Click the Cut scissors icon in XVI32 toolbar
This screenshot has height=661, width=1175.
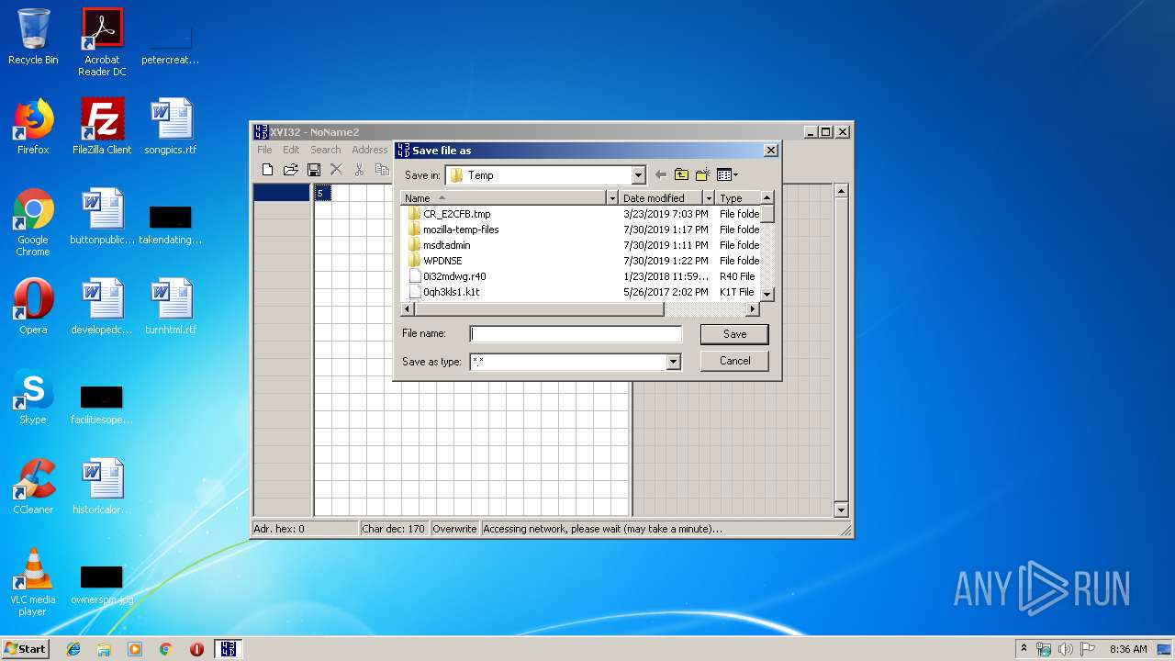click(x=359, y=169)
